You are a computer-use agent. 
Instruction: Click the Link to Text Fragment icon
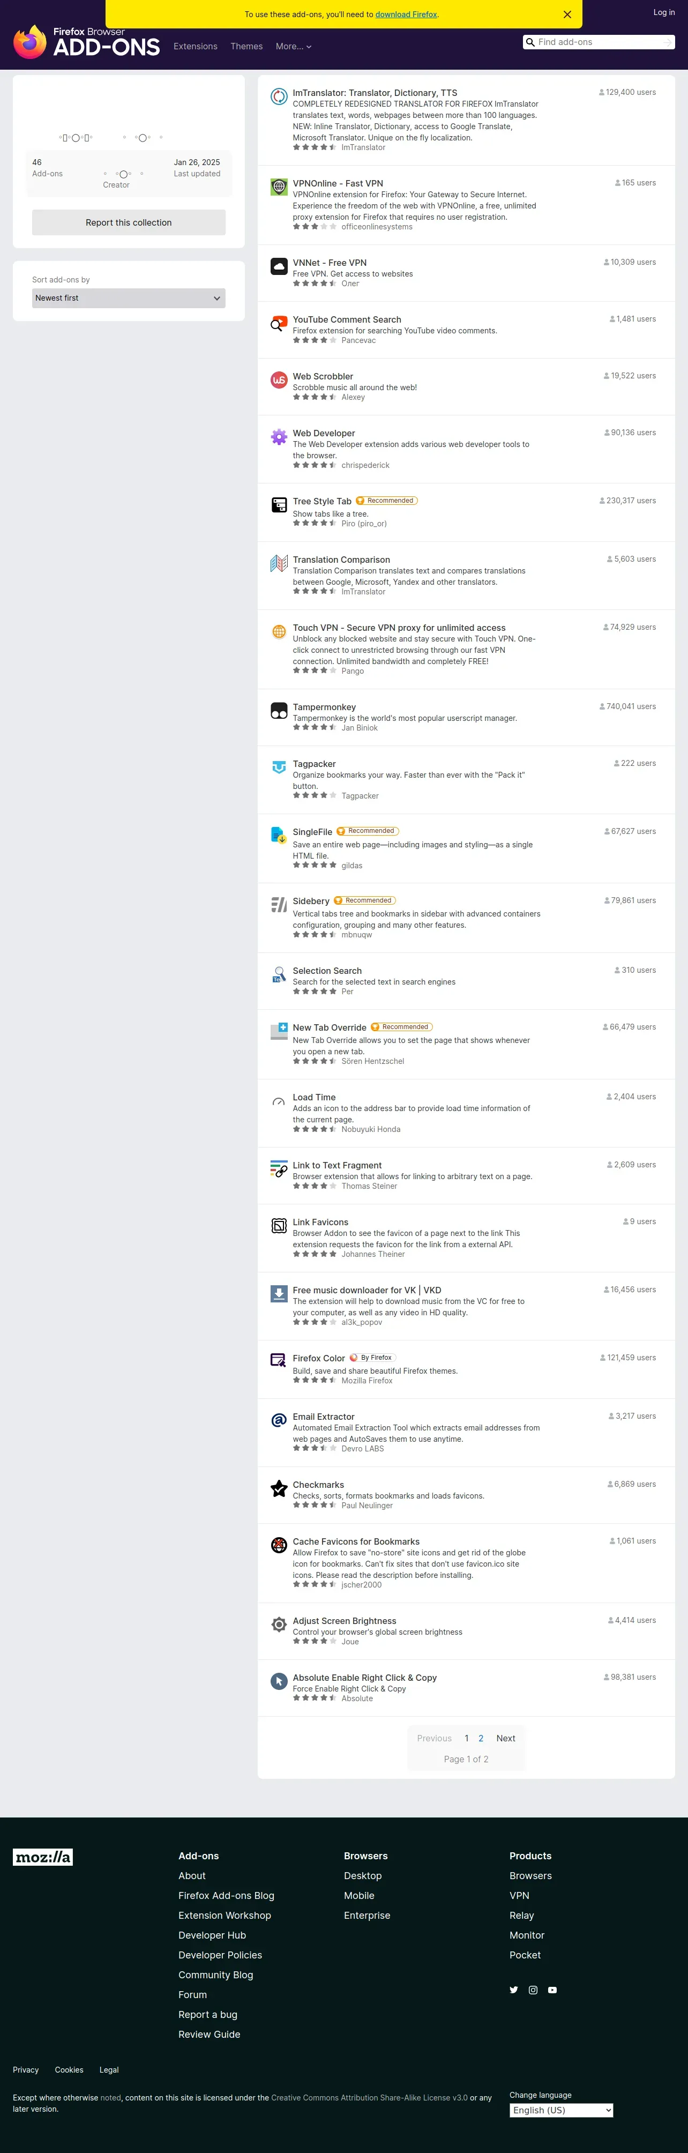(279, 1169)
